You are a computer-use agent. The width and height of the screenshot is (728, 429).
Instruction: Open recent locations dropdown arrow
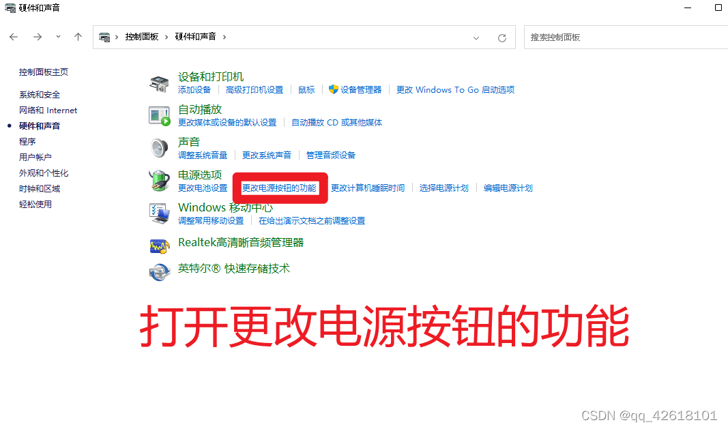(x=58, y=37)
